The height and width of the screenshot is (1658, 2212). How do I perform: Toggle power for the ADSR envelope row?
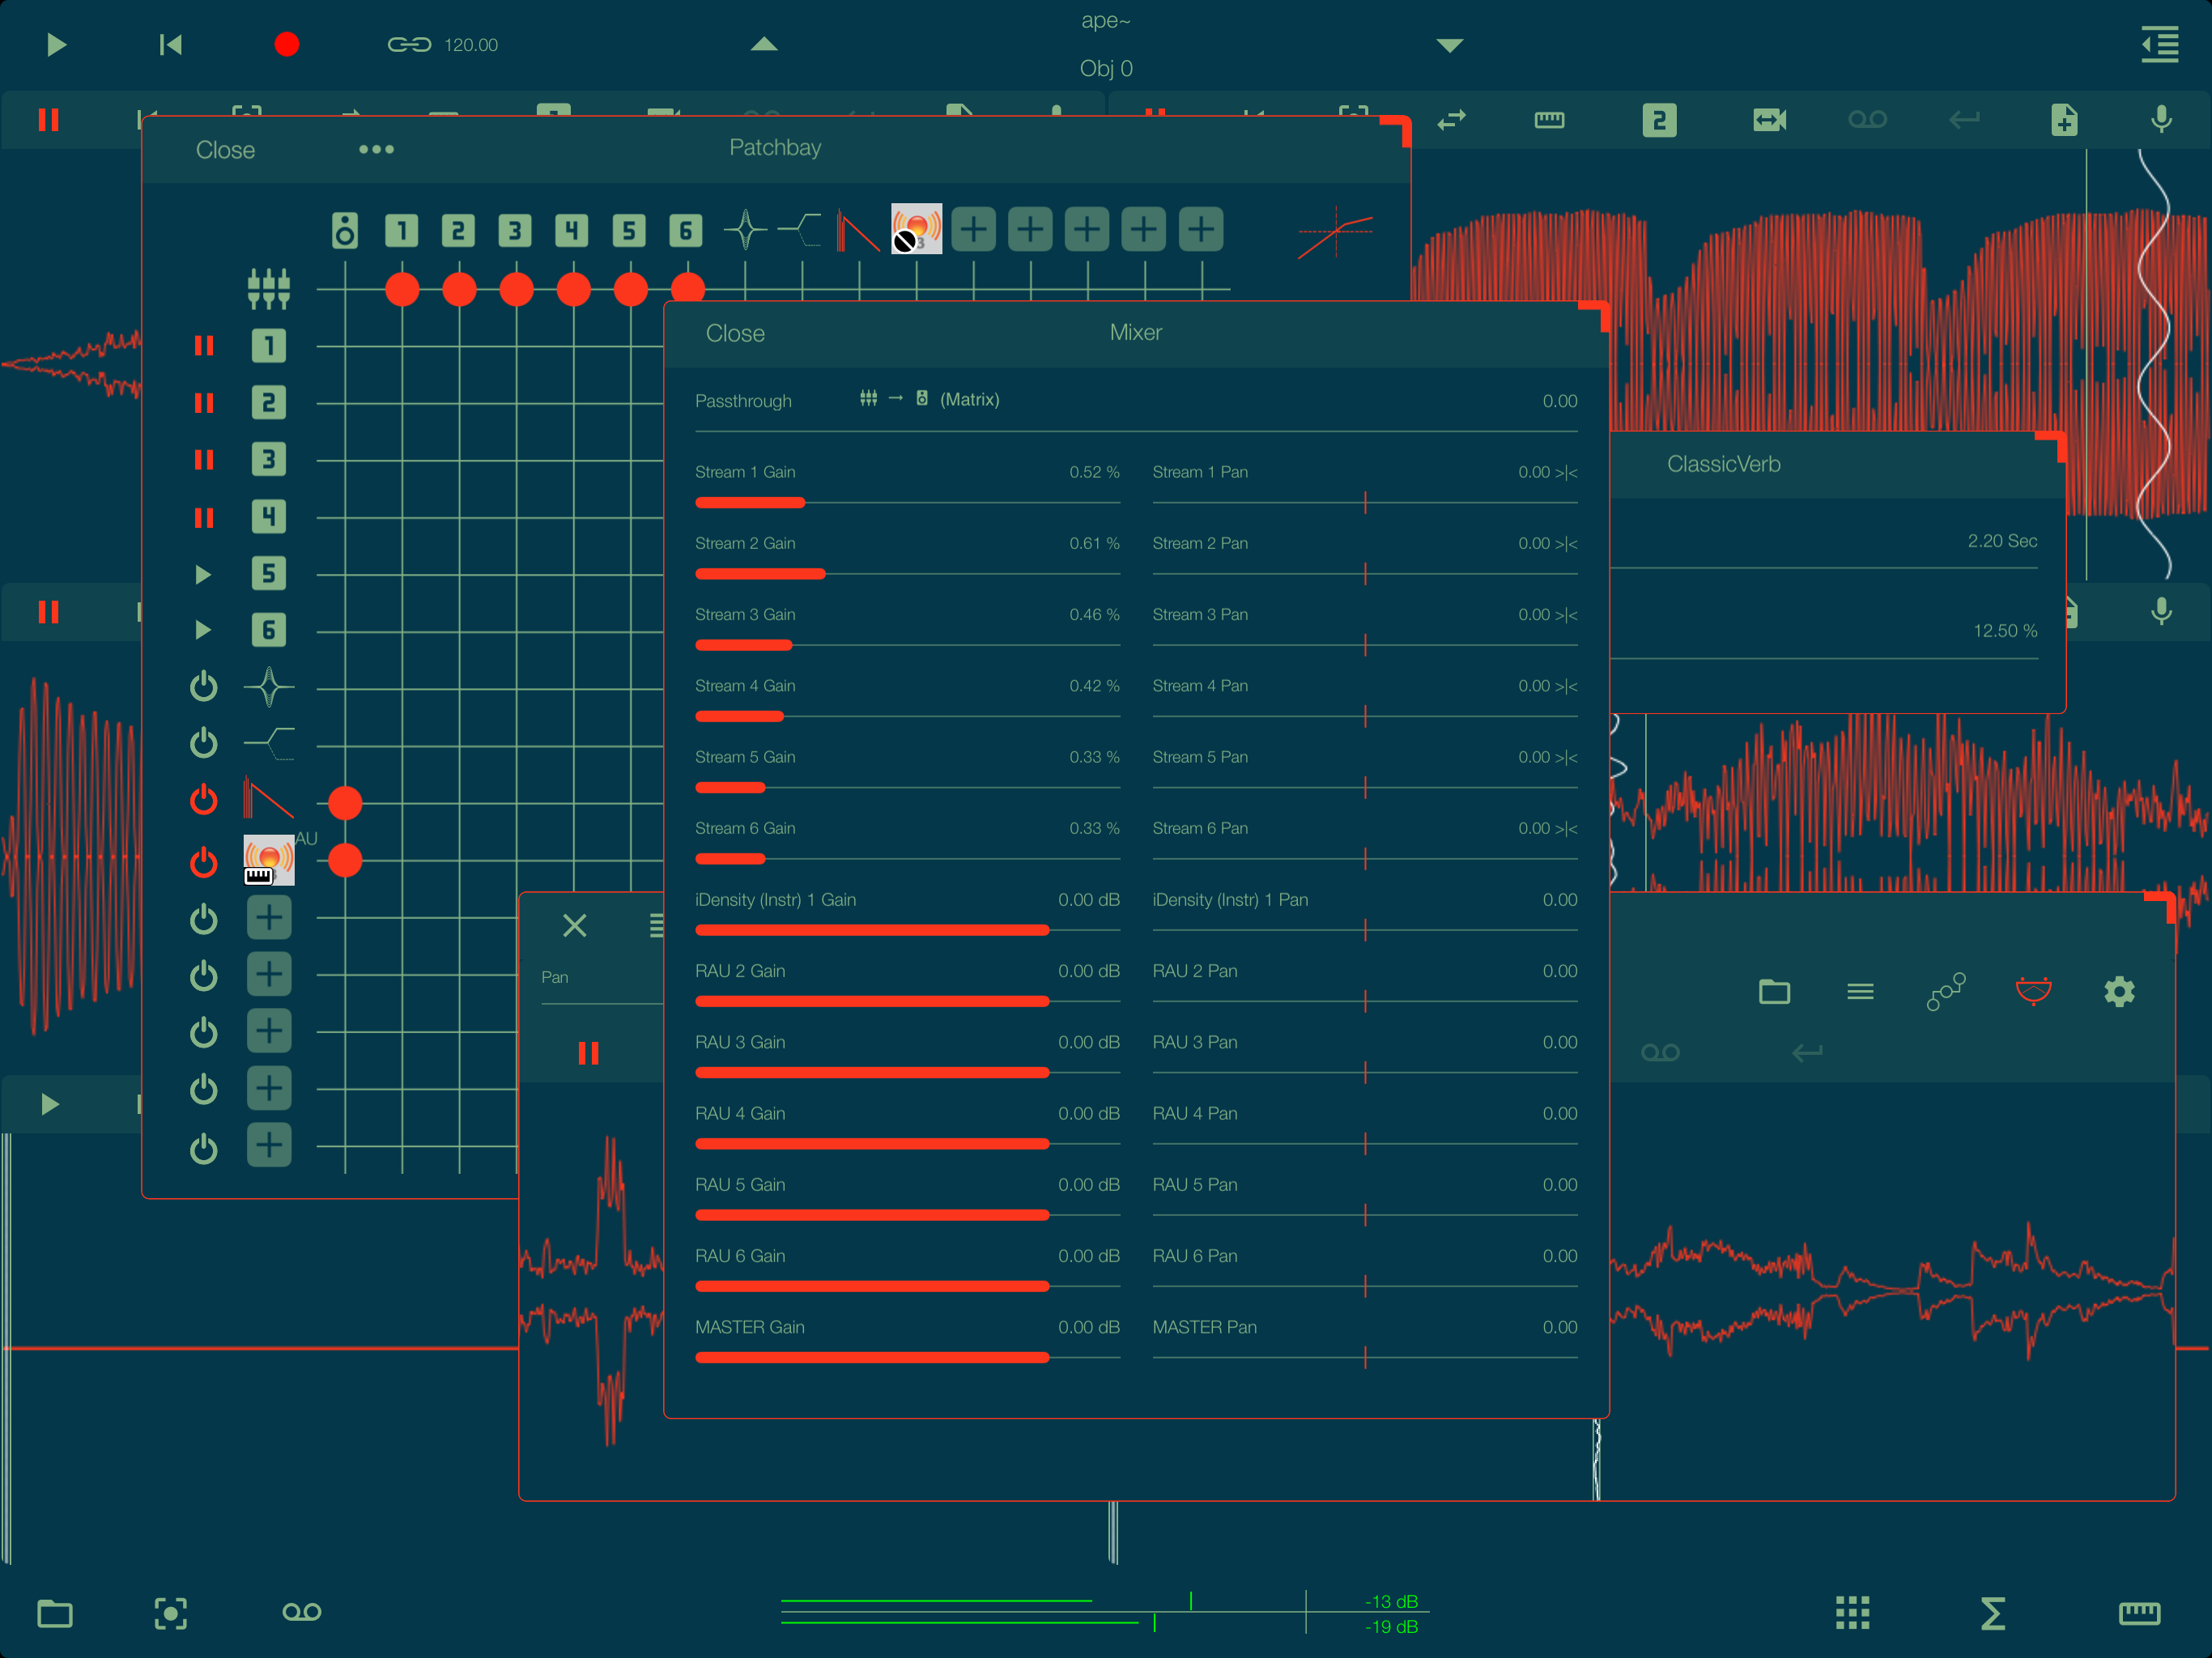point(204,801)
